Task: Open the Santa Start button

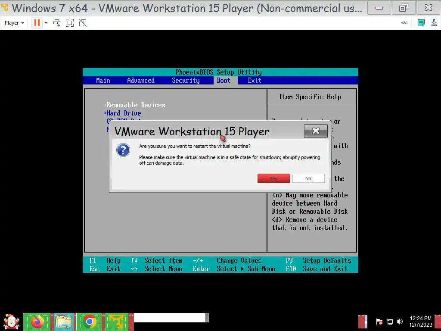Action: pyautogui.click(x=12, y=322)
